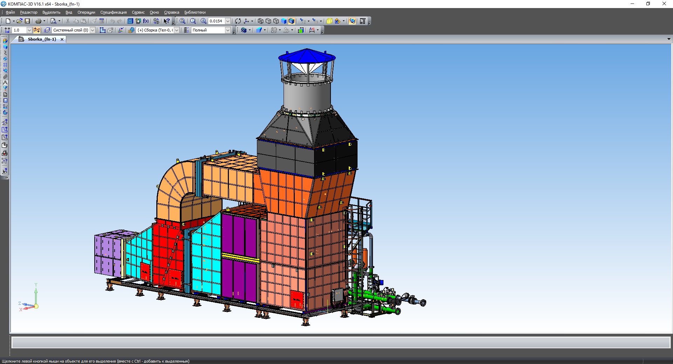Switch to the Sborka_(fn-1) document tab
Image resolution: width=673 pixels, height=364 pixels.
[42, 39]
